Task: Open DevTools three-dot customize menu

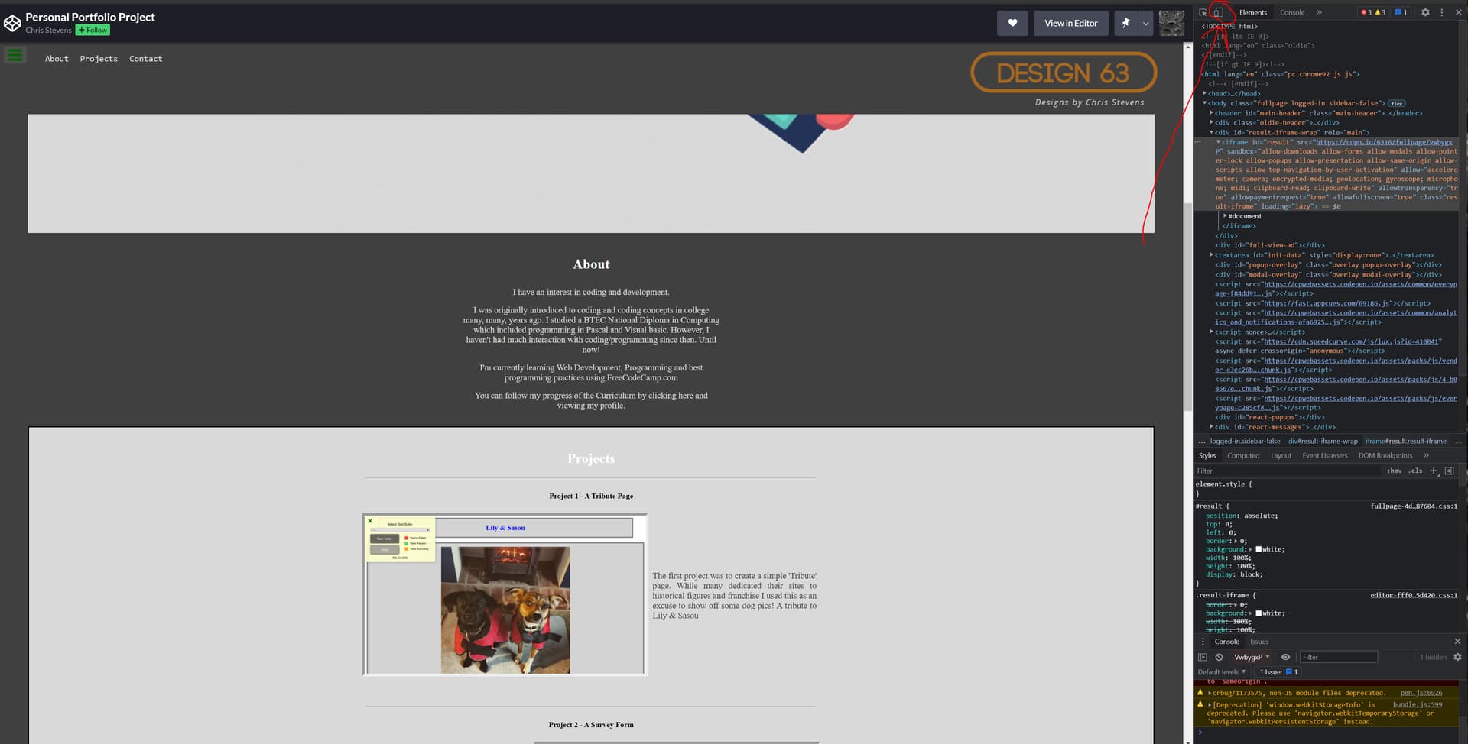Action: click(x=1442, y=12)
